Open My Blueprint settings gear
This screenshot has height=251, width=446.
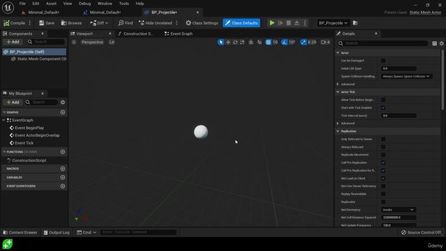tap(63, 102)
